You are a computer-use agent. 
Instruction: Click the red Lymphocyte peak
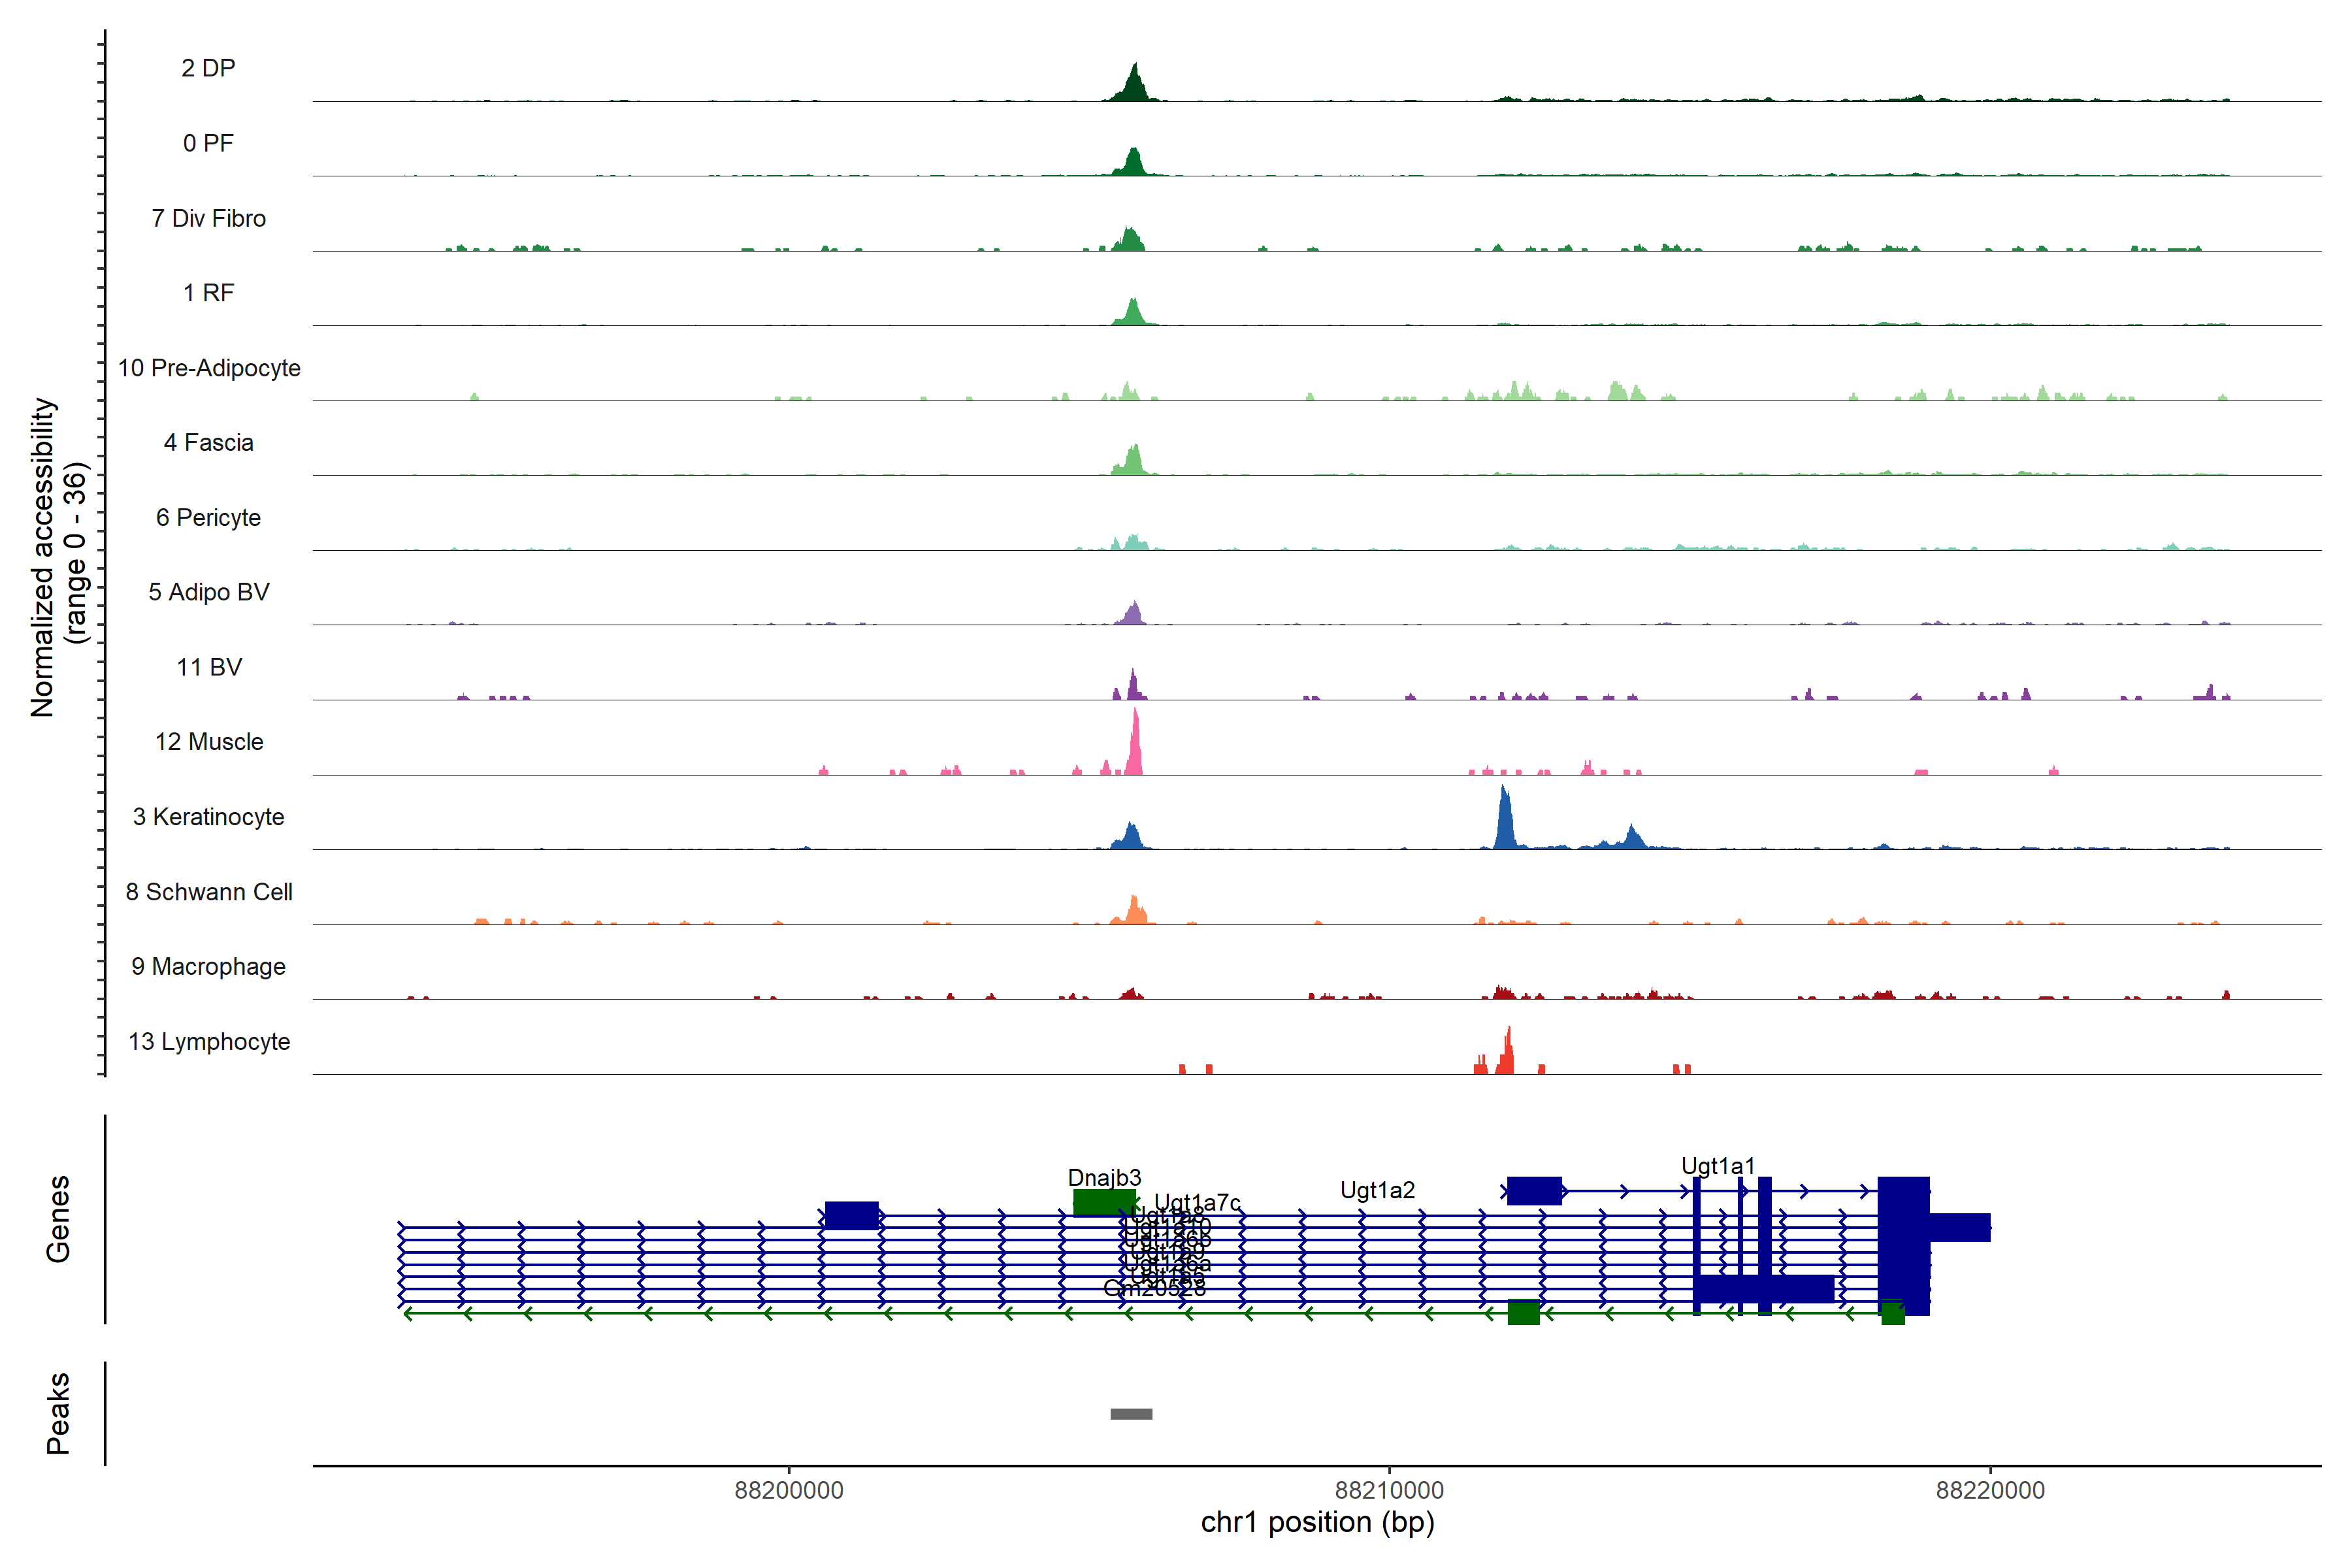(1506, 1056)
